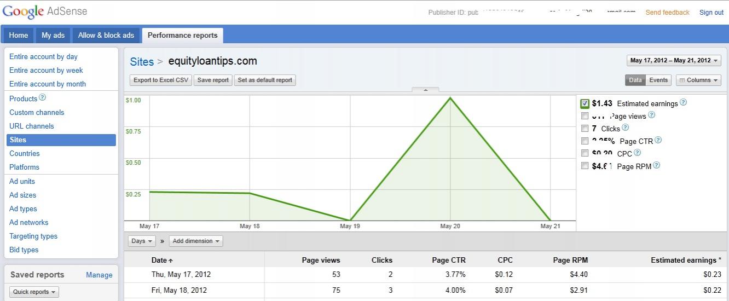Image resolution: width=729 pixels, height=301 pixels.
Task: Open the Ad sizes report
Action: tap(22, 195)
